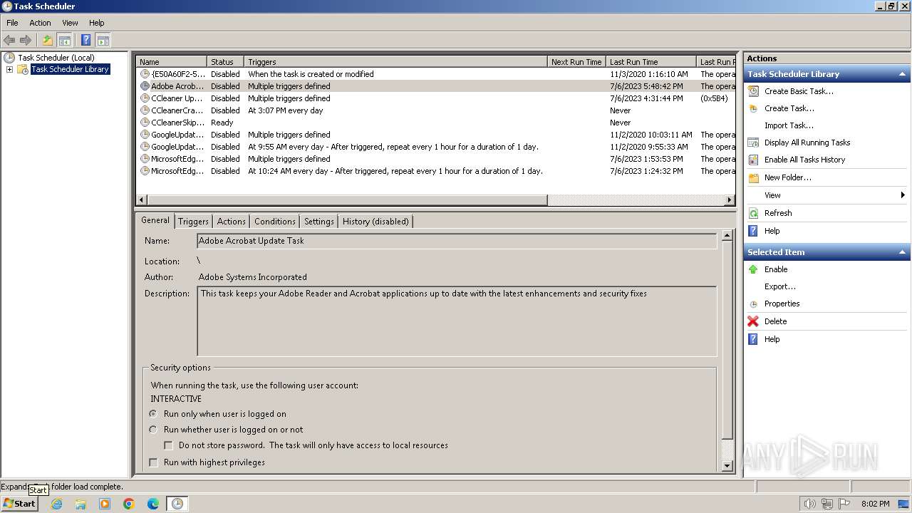Click the red Delete icon

(754, 321)
